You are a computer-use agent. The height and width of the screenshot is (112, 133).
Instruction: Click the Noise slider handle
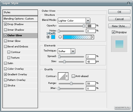click(59, 31)
